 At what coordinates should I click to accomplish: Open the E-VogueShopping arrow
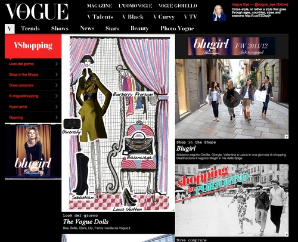tap(57, 96)
